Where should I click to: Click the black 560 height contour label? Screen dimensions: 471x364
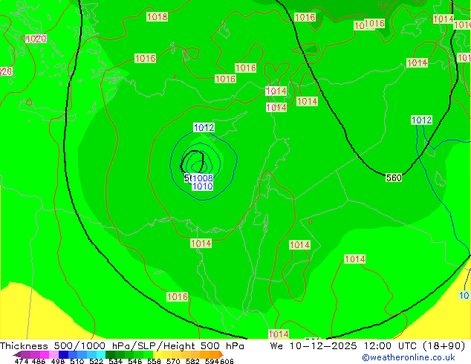coord(394,178)
